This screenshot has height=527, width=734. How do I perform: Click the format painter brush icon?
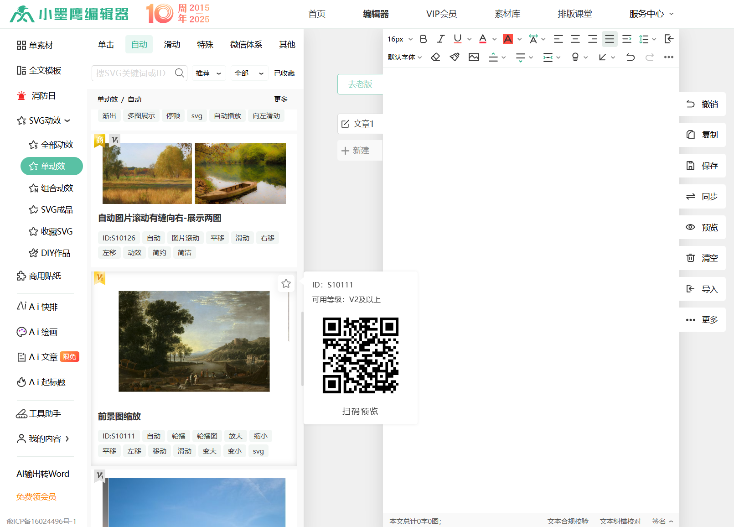455,57
